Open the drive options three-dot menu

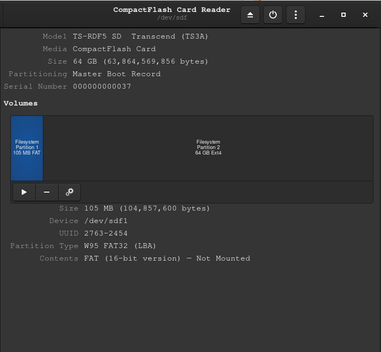296,15
